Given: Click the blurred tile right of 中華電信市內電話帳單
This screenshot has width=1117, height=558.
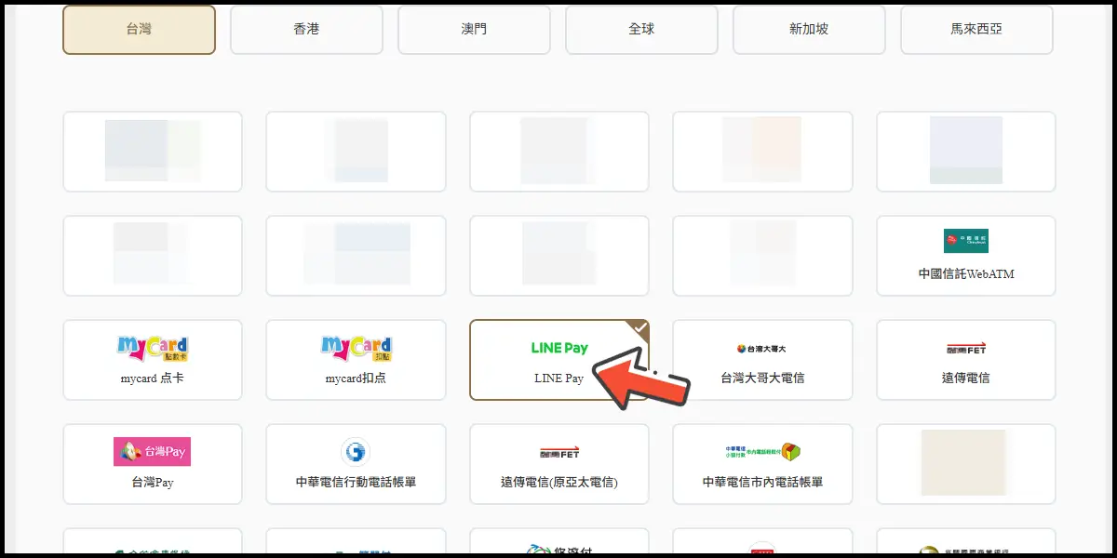Looking at the screenshot, I should [965, 464].
